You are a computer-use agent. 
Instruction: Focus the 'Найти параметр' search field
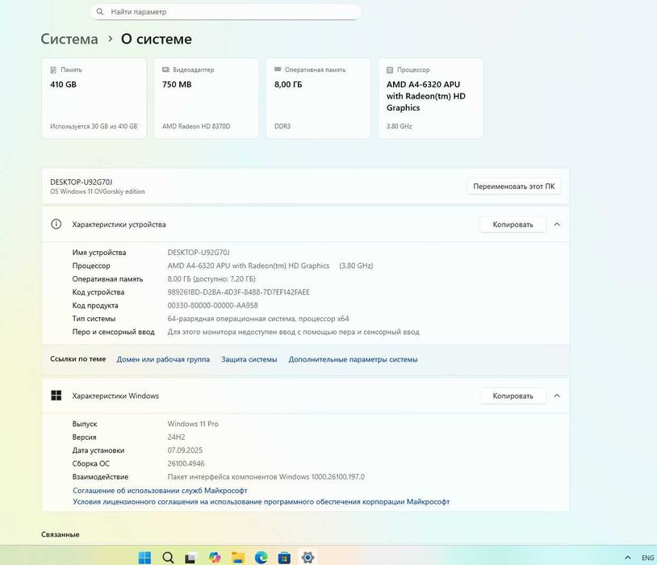coord(226,12)
